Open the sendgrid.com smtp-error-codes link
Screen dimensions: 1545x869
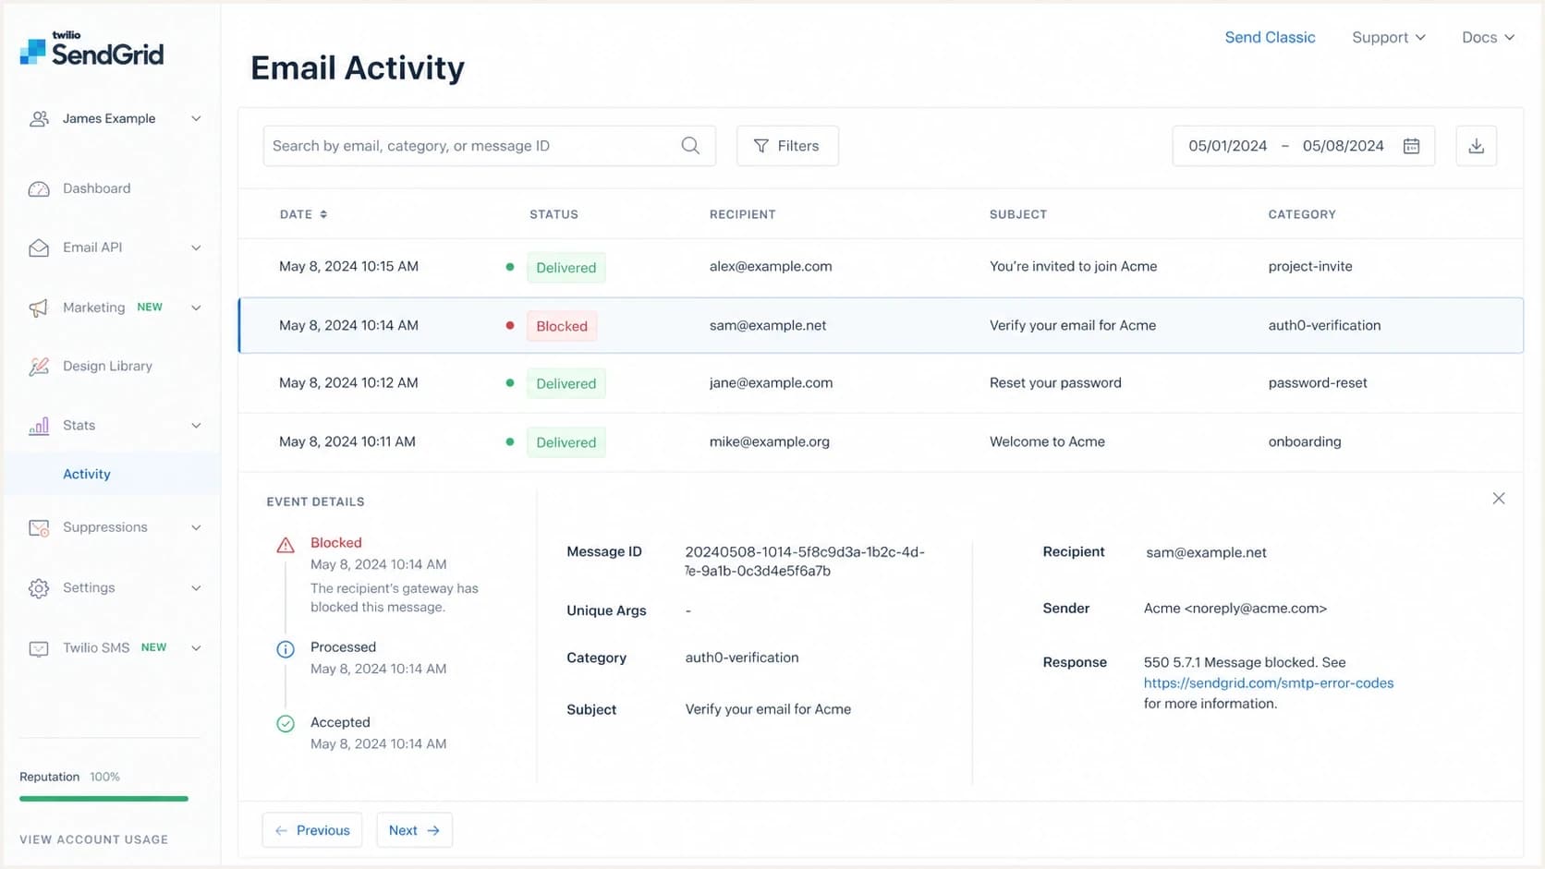coord(1269,683)
